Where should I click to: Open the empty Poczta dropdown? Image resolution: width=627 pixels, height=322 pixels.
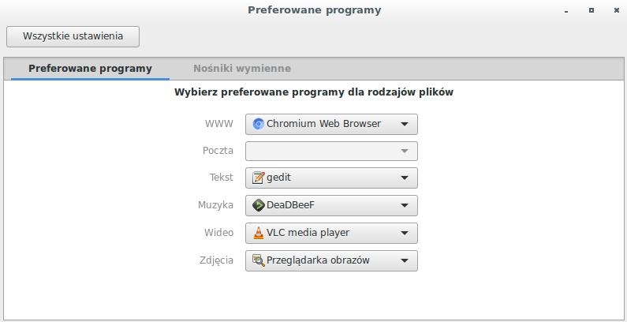331,151
